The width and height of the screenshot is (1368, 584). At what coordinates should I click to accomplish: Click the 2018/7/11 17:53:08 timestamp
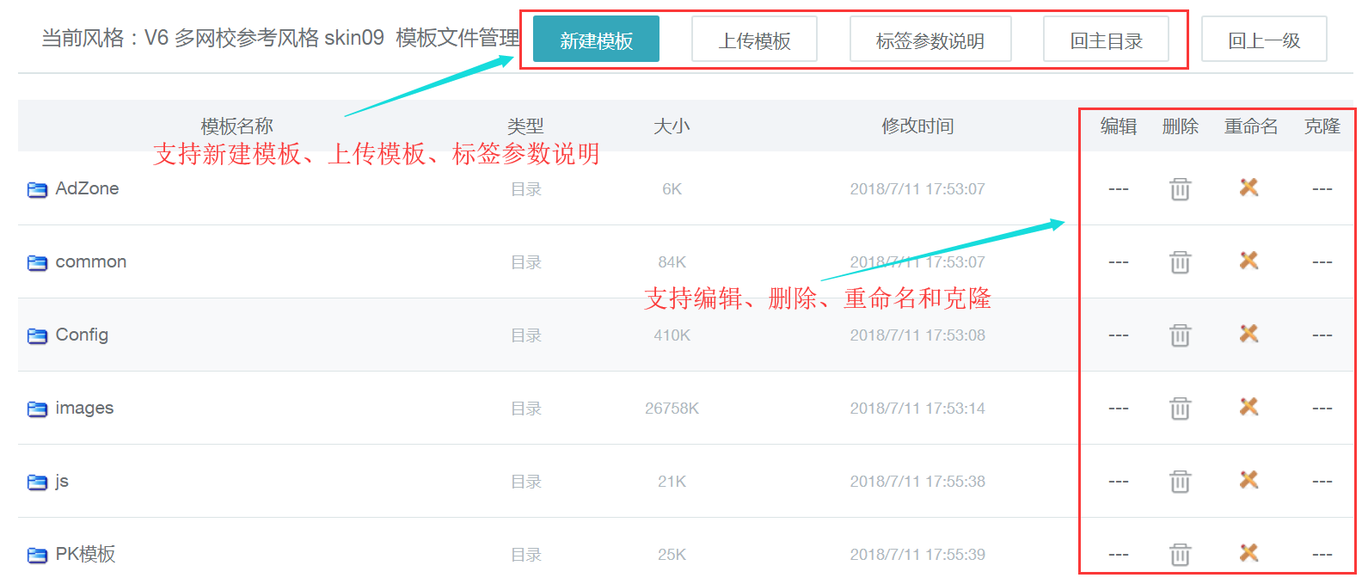pos(917,335)
